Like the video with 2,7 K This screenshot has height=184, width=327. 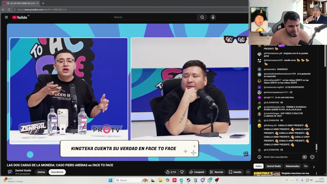point(171,172)
